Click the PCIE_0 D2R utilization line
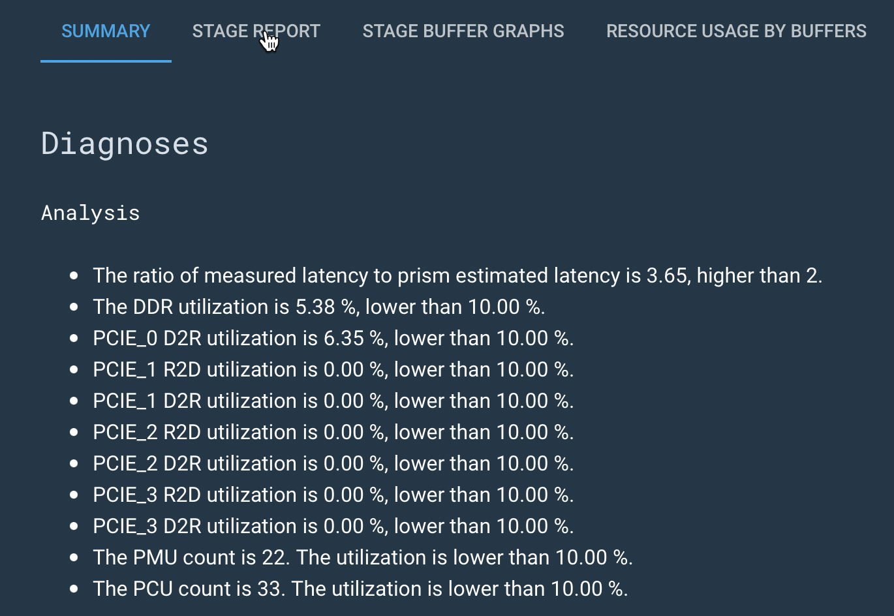Screen dimensions: 894x616 (333, 339)
